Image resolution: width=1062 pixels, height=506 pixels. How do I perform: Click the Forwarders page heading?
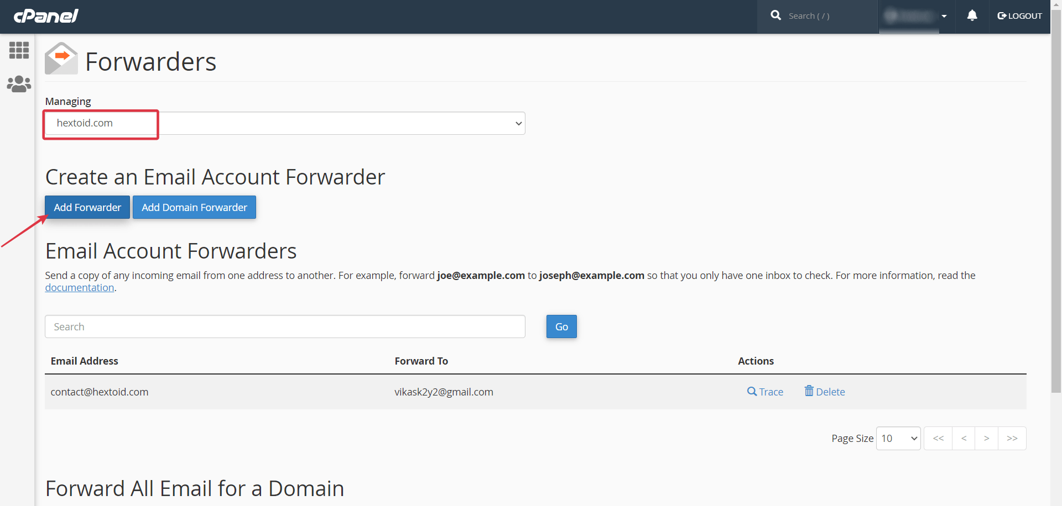pos(150,61)
